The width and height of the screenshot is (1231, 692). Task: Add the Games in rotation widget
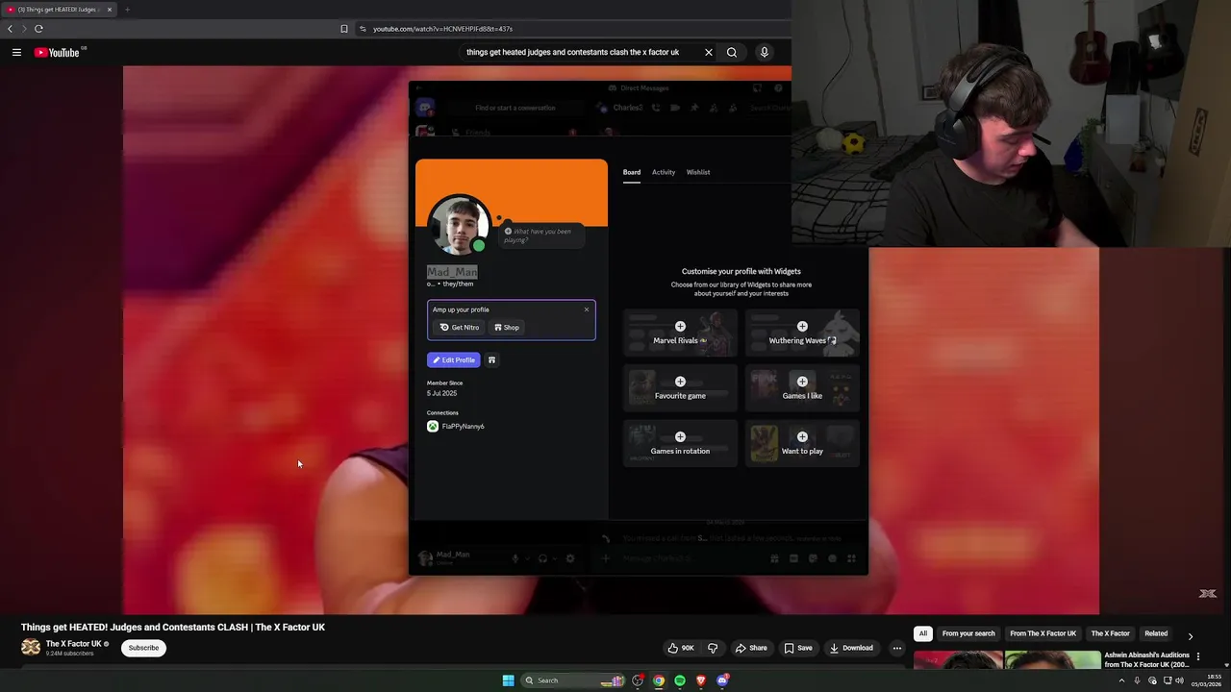[x=680, y=443]
